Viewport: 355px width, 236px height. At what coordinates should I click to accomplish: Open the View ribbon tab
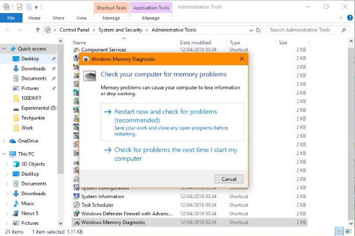click(x=82, y=18)
